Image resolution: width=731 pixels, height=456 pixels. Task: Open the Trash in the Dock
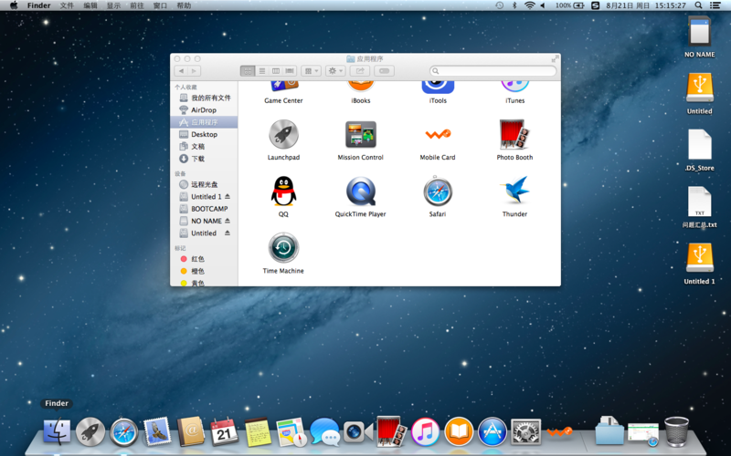pyautogui.click(x=676, y=431)
